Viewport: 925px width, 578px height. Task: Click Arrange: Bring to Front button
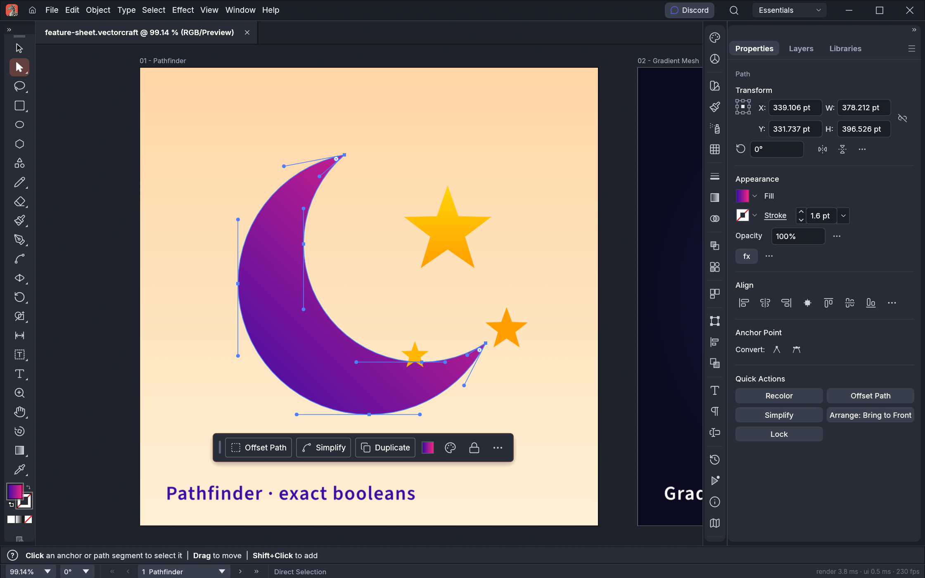870,415
